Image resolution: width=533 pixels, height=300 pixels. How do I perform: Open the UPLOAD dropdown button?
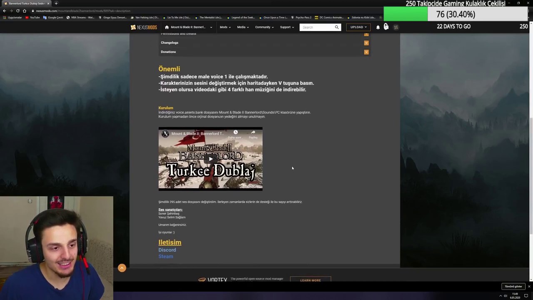click(358, 27)
